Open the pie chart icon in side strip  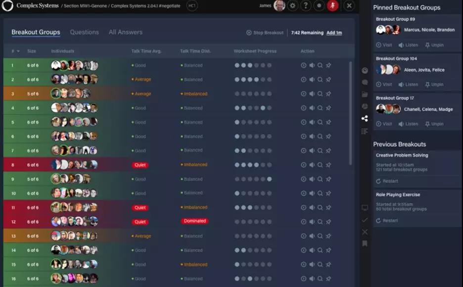[365, 106]
